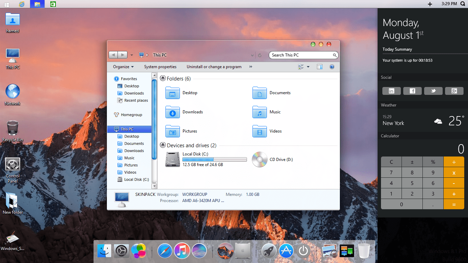Open Organize dropdown menu

[x=123, y=67]
